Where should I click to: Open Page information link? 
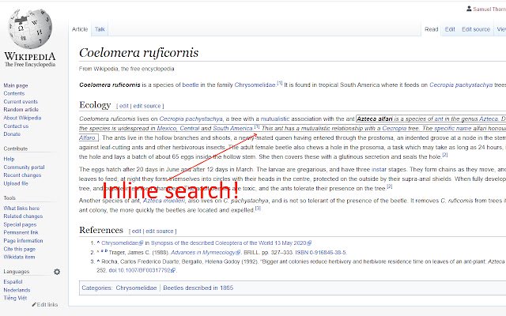point(23,241)
